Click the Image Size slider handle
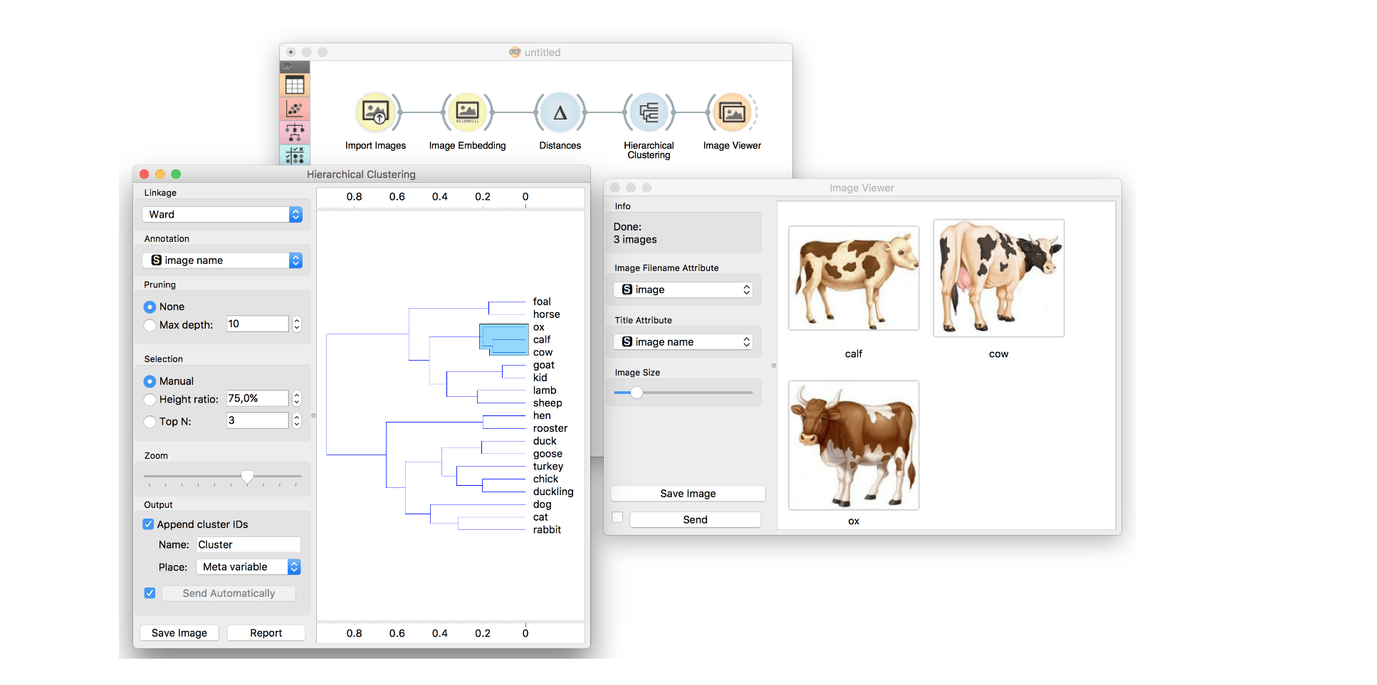1377x685 pixels. coord(637,393)
